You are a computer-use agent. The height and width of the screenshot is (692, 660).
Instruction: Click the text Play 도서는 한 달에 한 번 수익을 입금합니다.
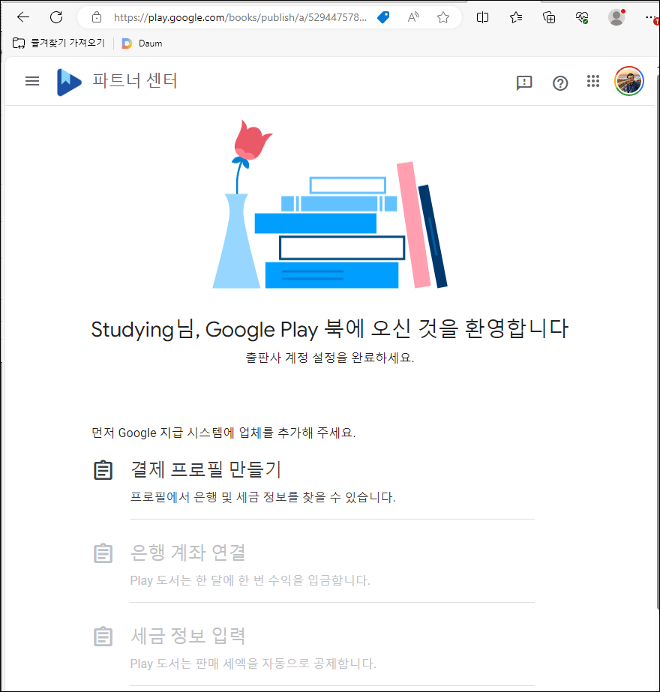click(x=250, y=580)
